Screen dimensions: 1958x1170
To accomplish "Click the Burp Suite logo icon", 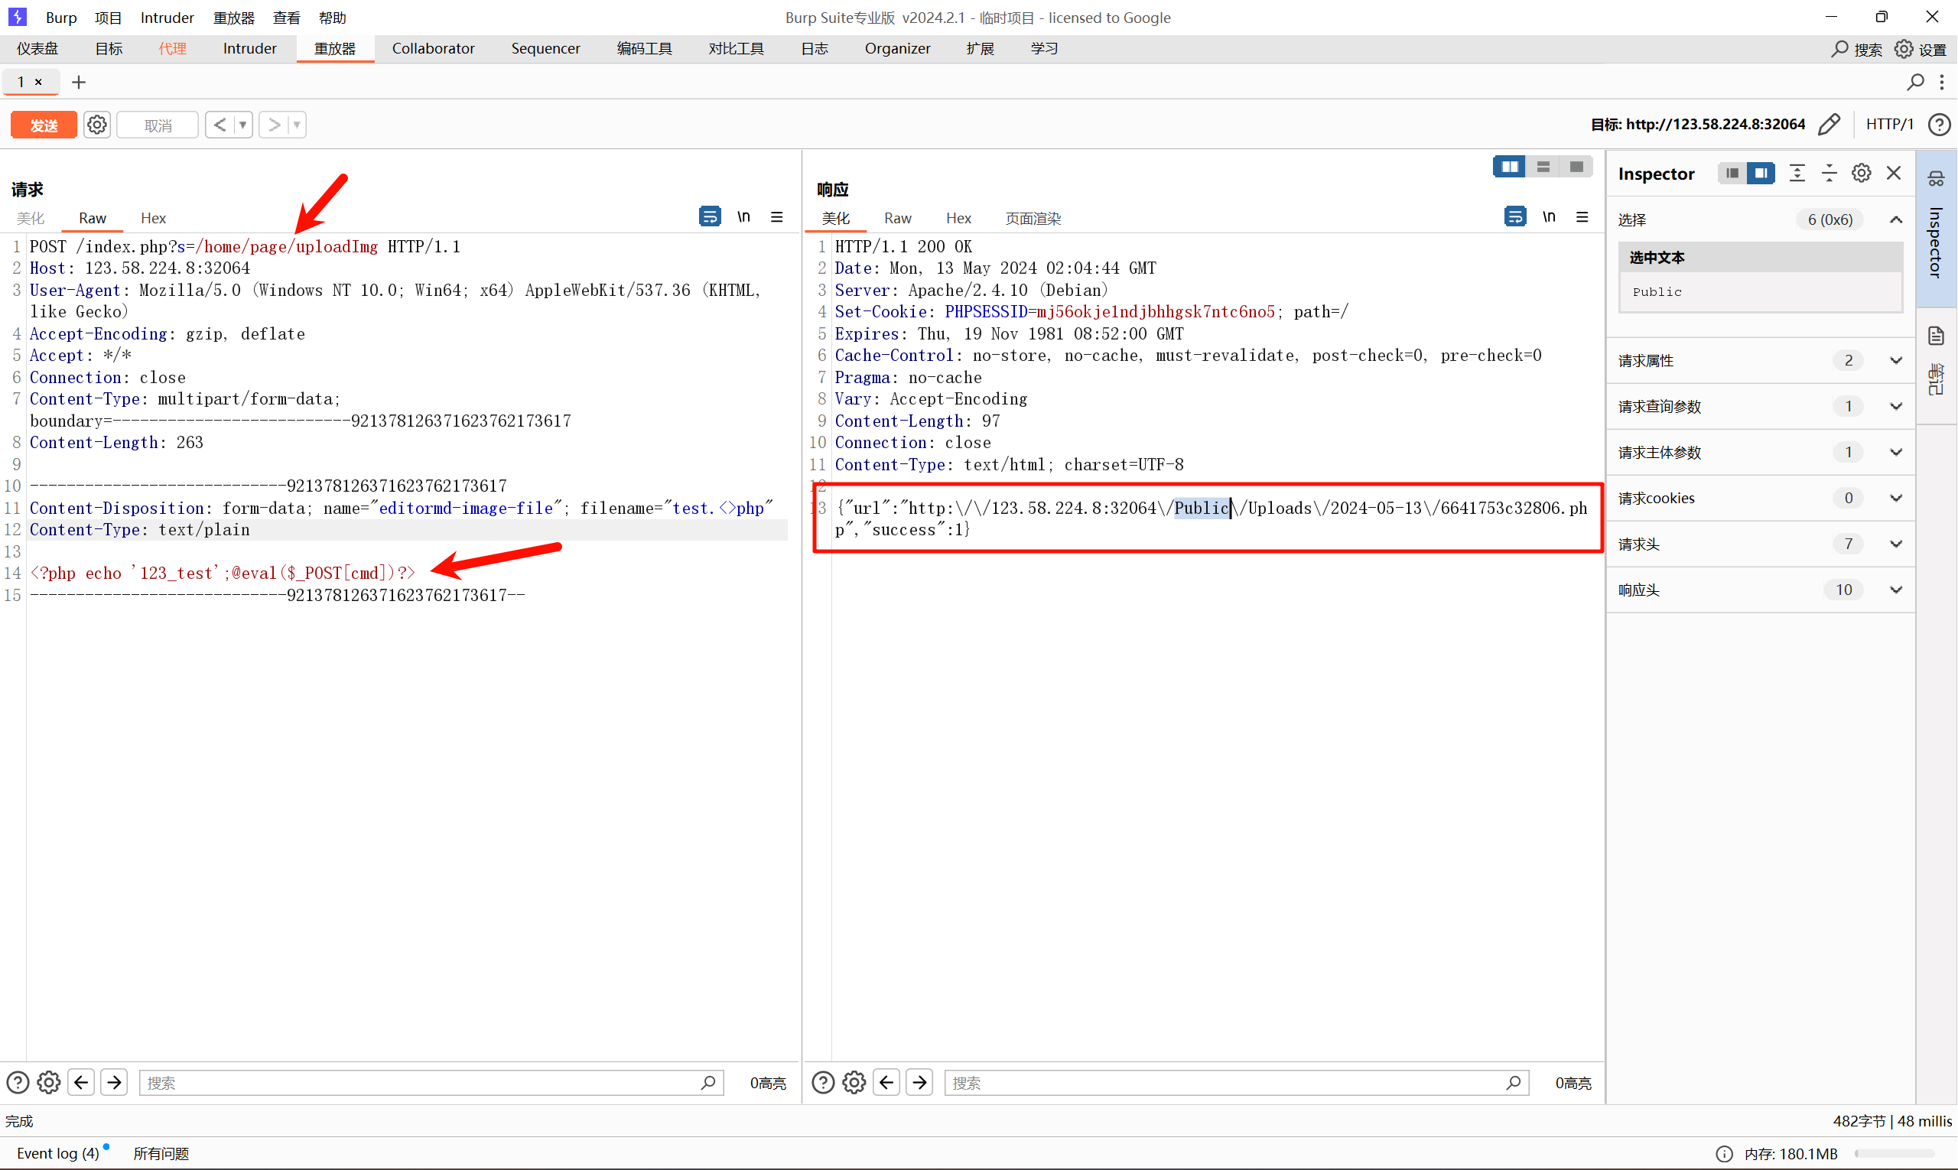I will click(x=17, y=17).
